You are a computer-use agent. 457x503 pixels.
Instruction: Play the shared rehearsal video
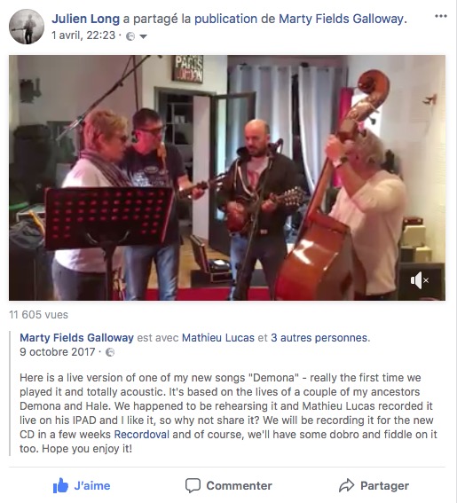[x=227, y=177]
